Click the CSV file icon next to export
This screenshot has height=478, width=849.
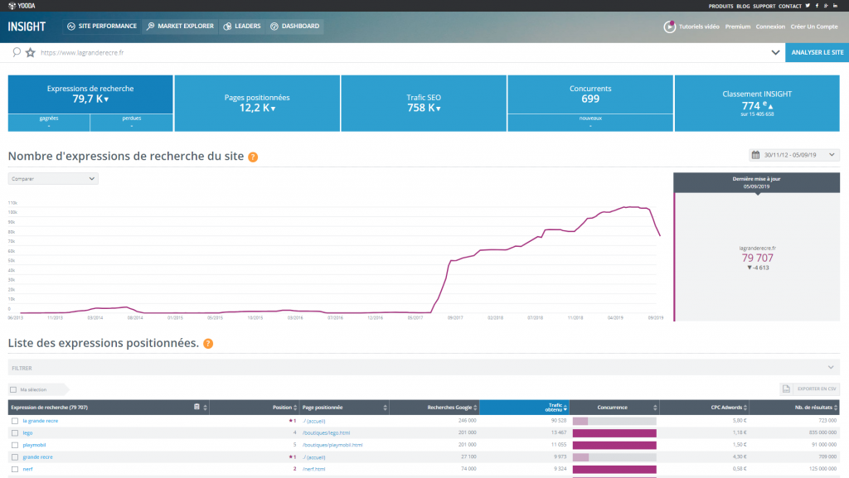point(786,389)
